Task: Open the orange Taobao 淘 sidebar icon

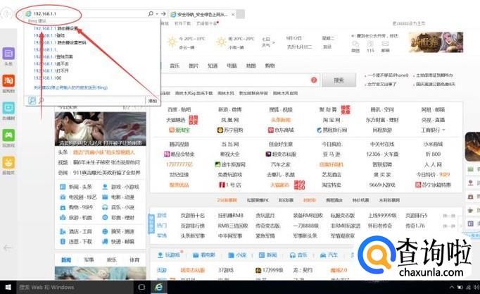Action: click(x=8, y=80)
